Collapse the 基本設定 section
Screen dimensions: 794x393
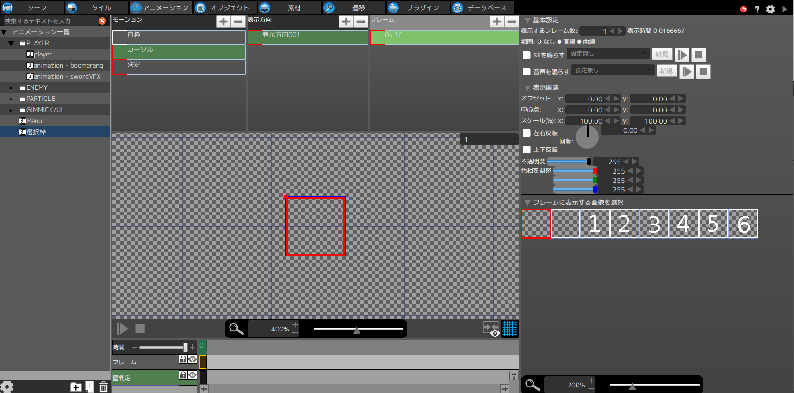[527, 20]
